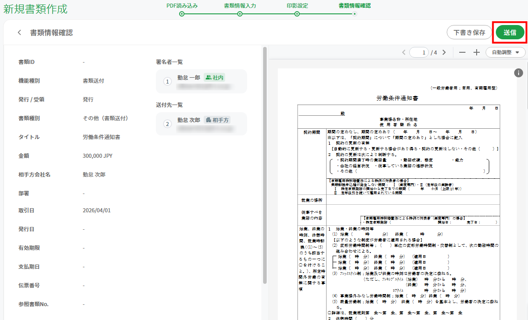Click the 送信 button
The width and height of the screenshot is (528, 320).
(510, 32)
